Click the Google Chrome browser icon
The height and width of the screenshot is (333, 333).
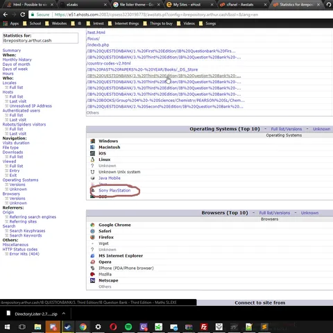(x=92, y=225)
